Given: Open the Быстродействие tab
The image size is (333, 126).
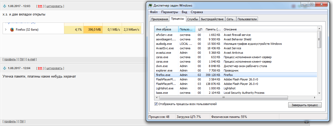Looking at the screenshot, I should pyautogui.click(x=212, y=19).
